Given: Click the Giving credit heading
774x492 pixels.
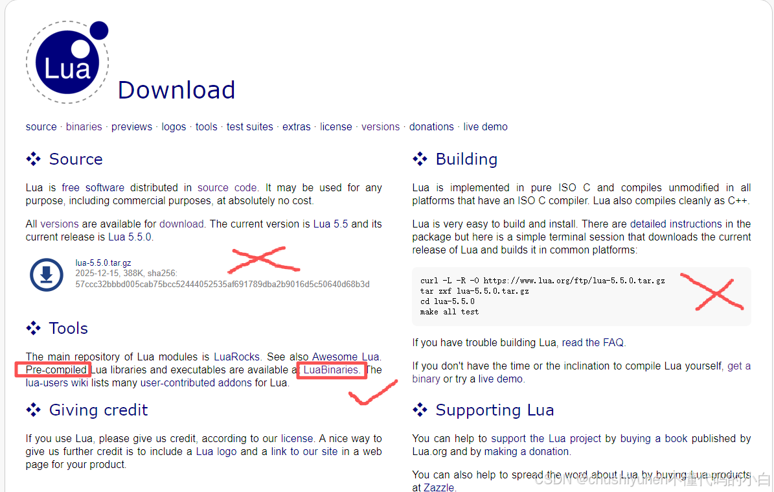Looking at the screenshot, I should (x=98, y=410).
